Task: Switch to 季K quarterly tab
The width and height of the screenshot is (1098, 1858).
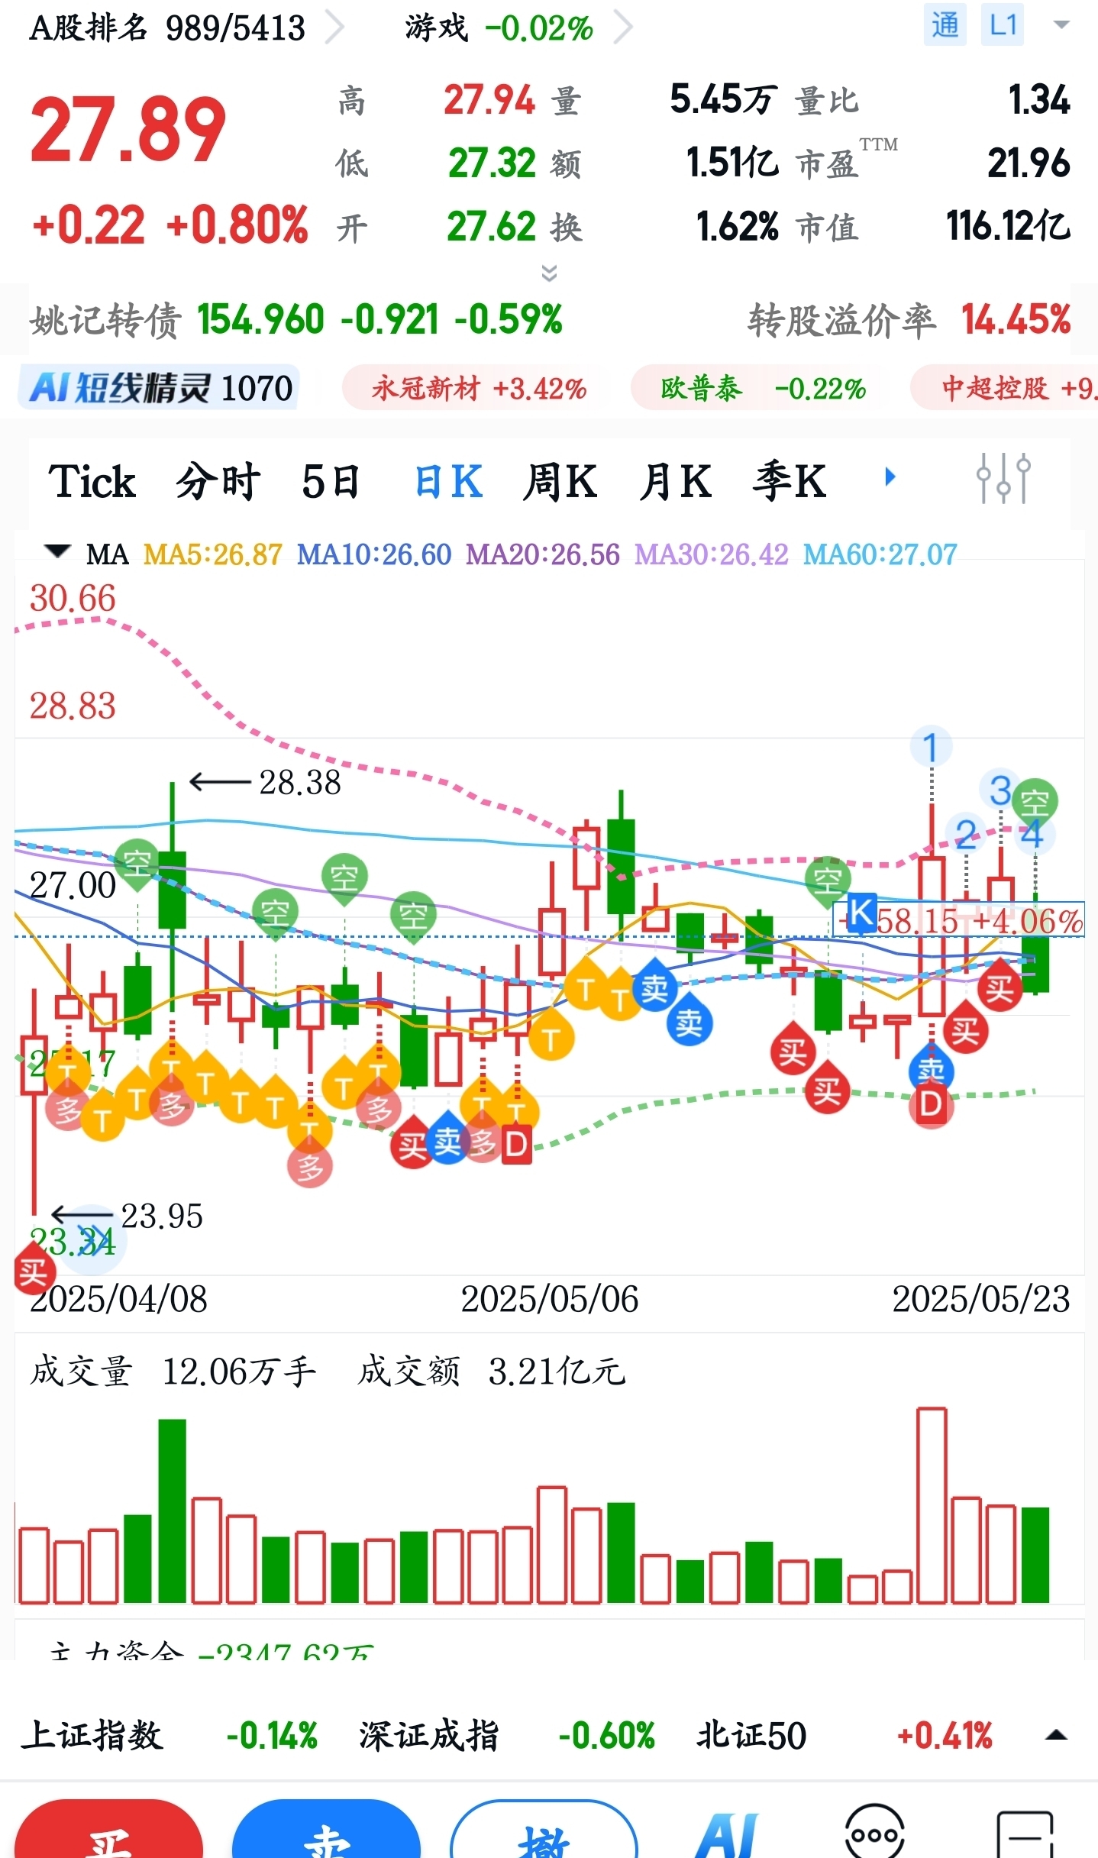Action: 790,482
